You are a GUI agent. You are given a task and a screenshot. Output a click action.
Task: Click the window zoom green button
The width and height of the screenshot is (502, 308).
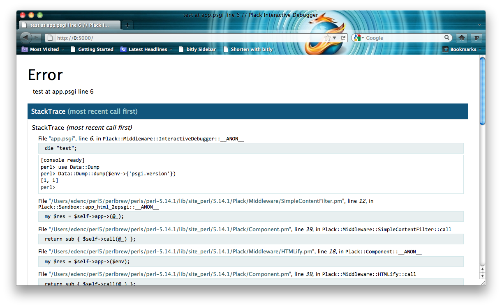click(x=40, y=15)
